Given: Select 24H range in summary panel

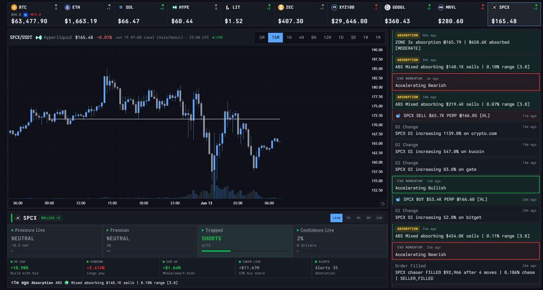Looking at the screenshot, I should tap(380, 218).
